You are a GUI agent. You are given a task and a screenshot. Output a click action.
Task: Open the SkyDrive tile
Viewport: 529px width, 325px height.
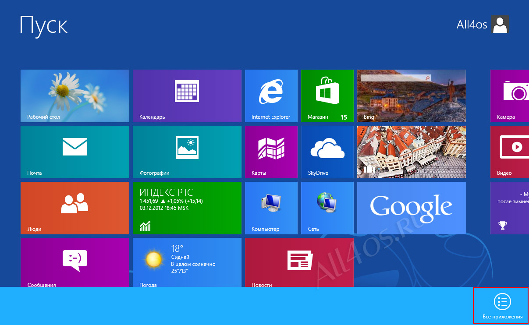click(327, 152)
